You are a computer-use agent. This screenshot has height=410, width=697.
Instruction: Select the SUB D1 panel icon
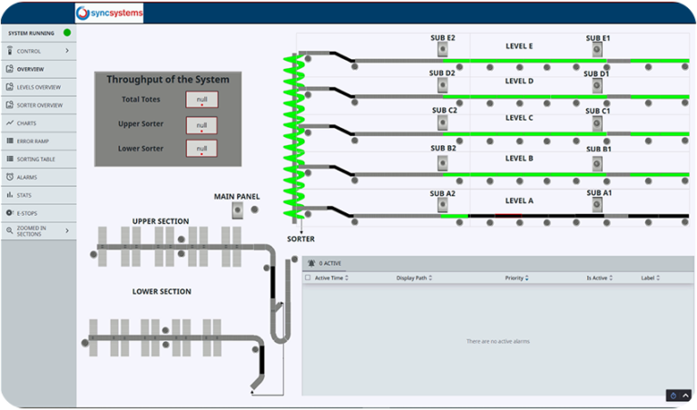(x=597, y=85)
